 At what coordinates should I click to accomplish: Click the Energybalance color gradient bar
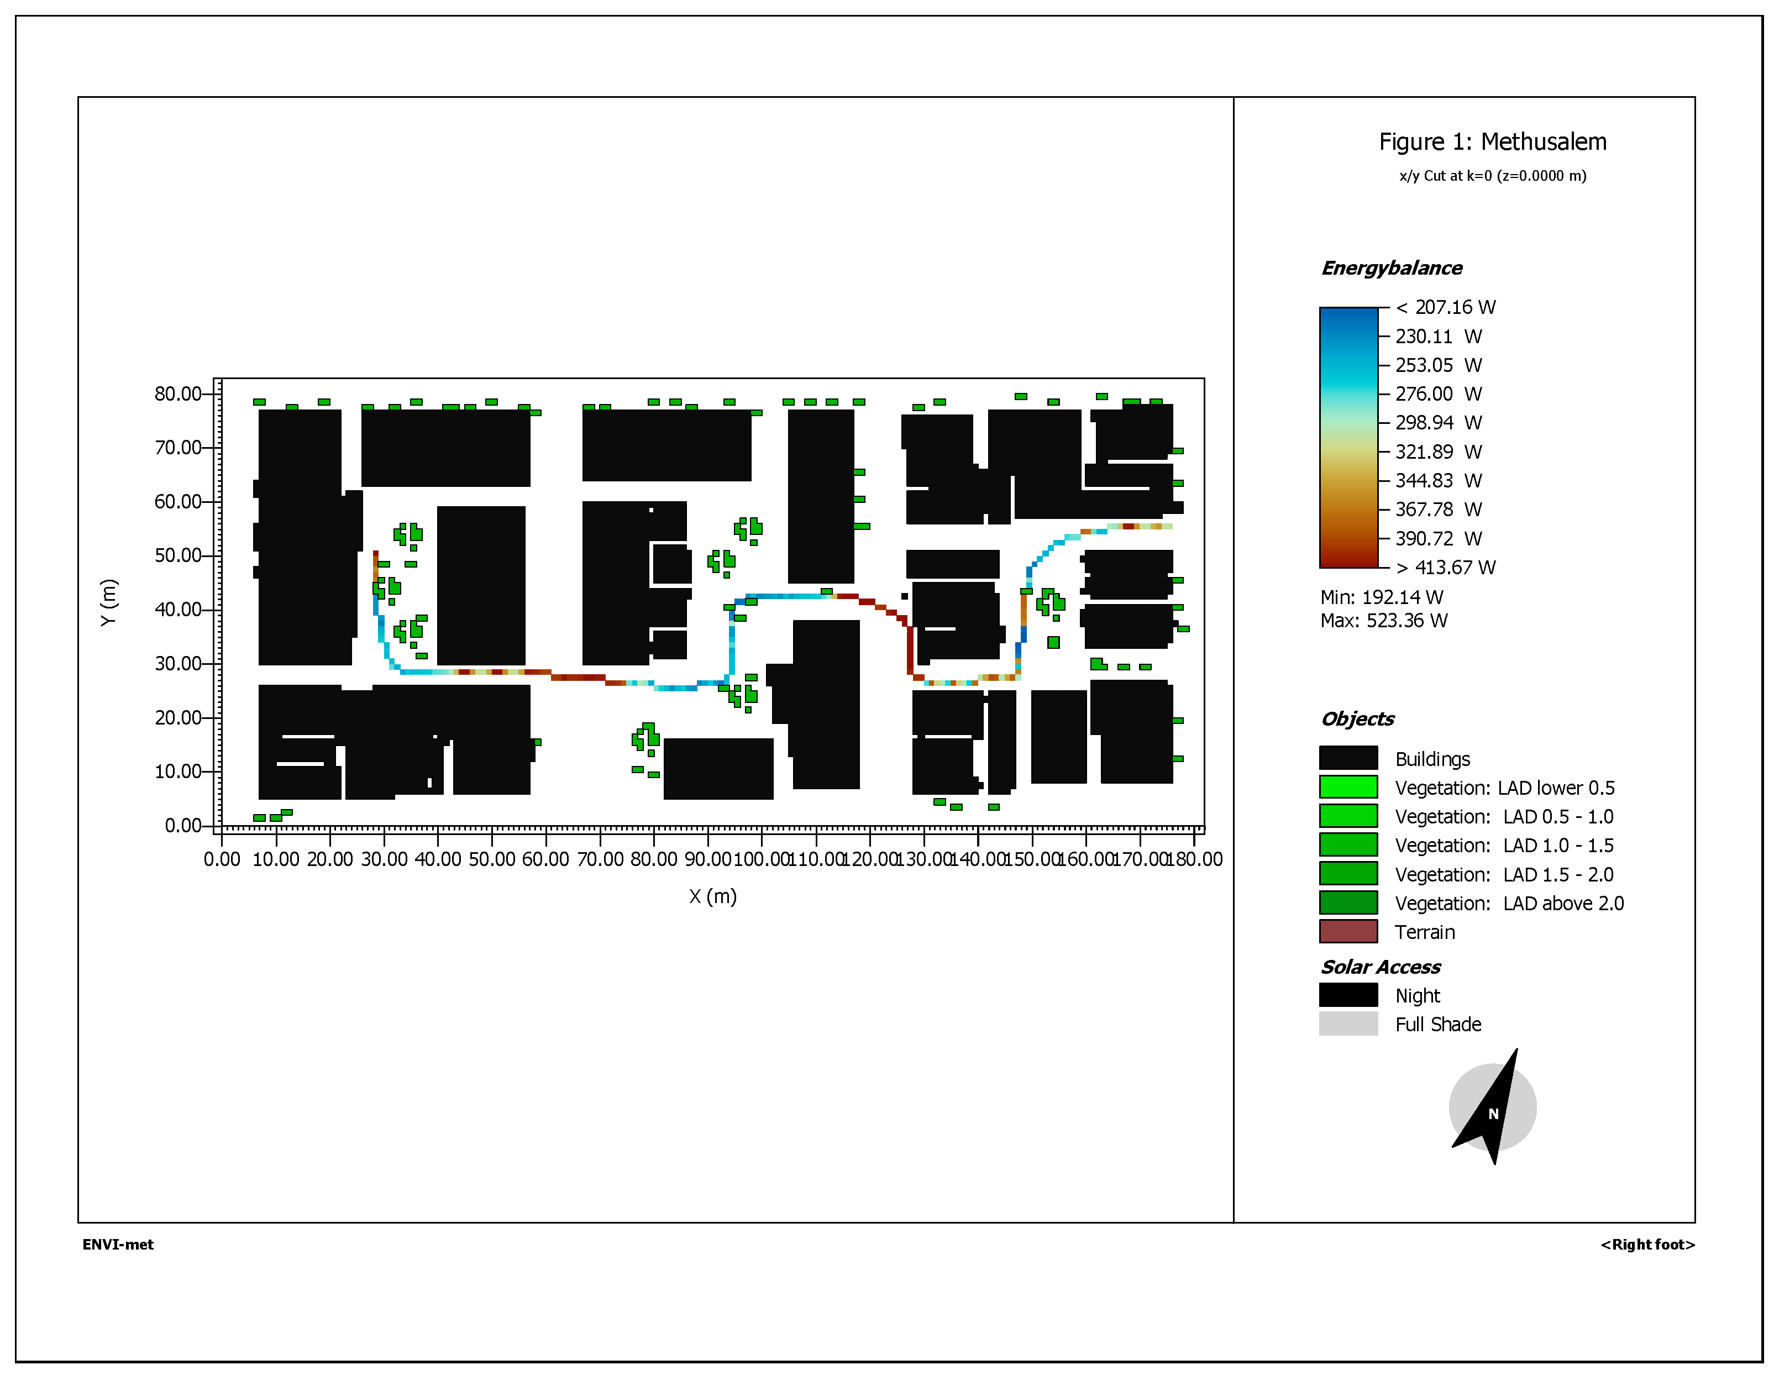[1347, 437]
